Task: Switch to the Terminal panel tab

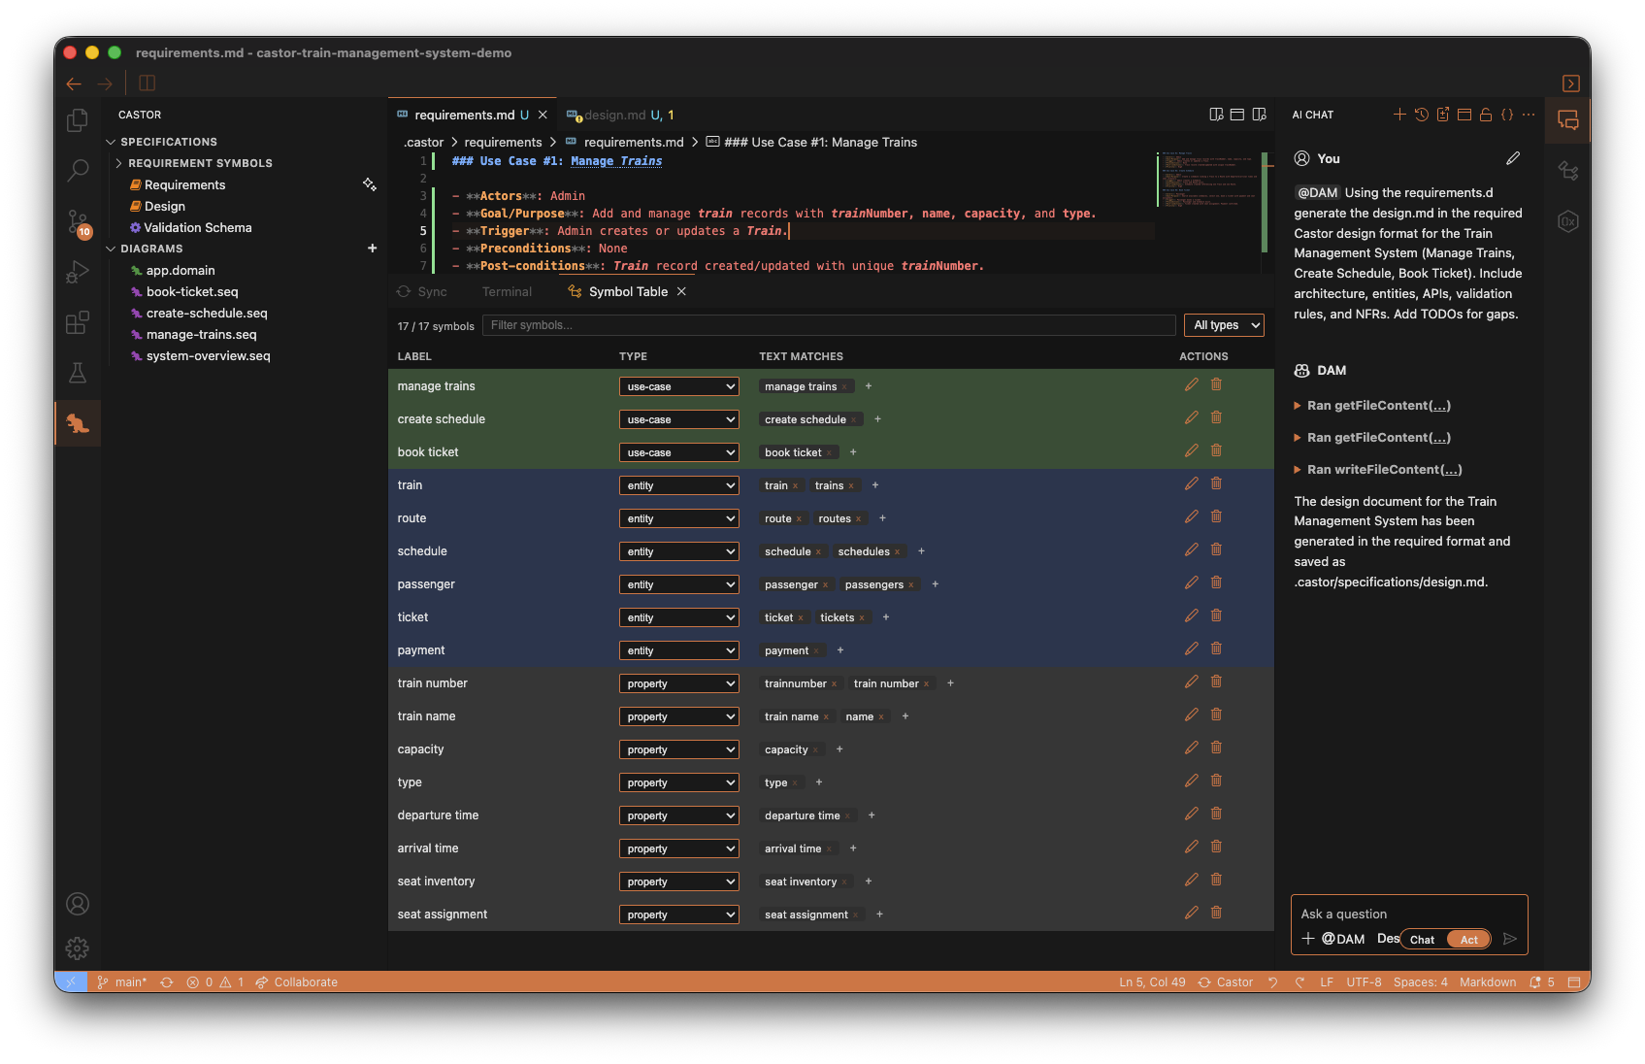Action: [x=507, y=292]
